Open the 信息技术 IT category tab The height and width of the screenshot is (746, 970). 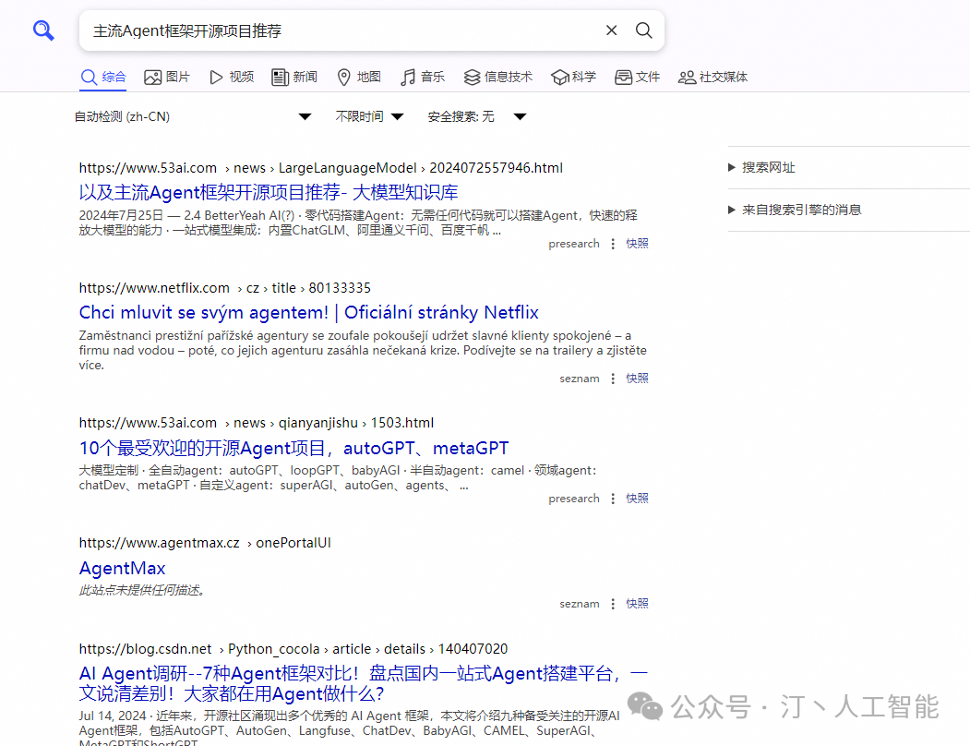pyautogui.click(x=498, y=77)
